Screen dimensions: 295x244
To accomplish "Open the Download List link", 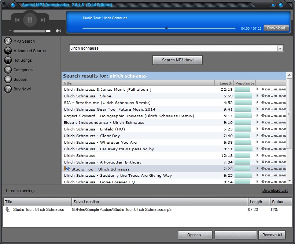I will pos(275,190).
